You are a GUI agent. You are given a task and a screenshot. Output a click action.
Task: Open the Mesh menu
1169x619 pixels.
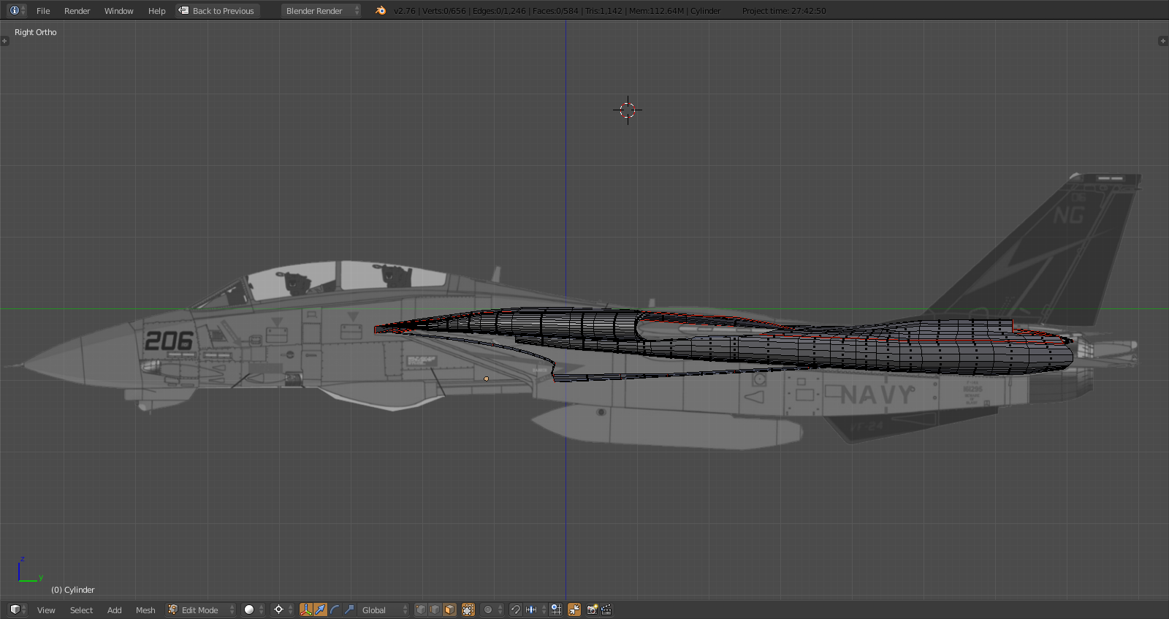point(145,610)
